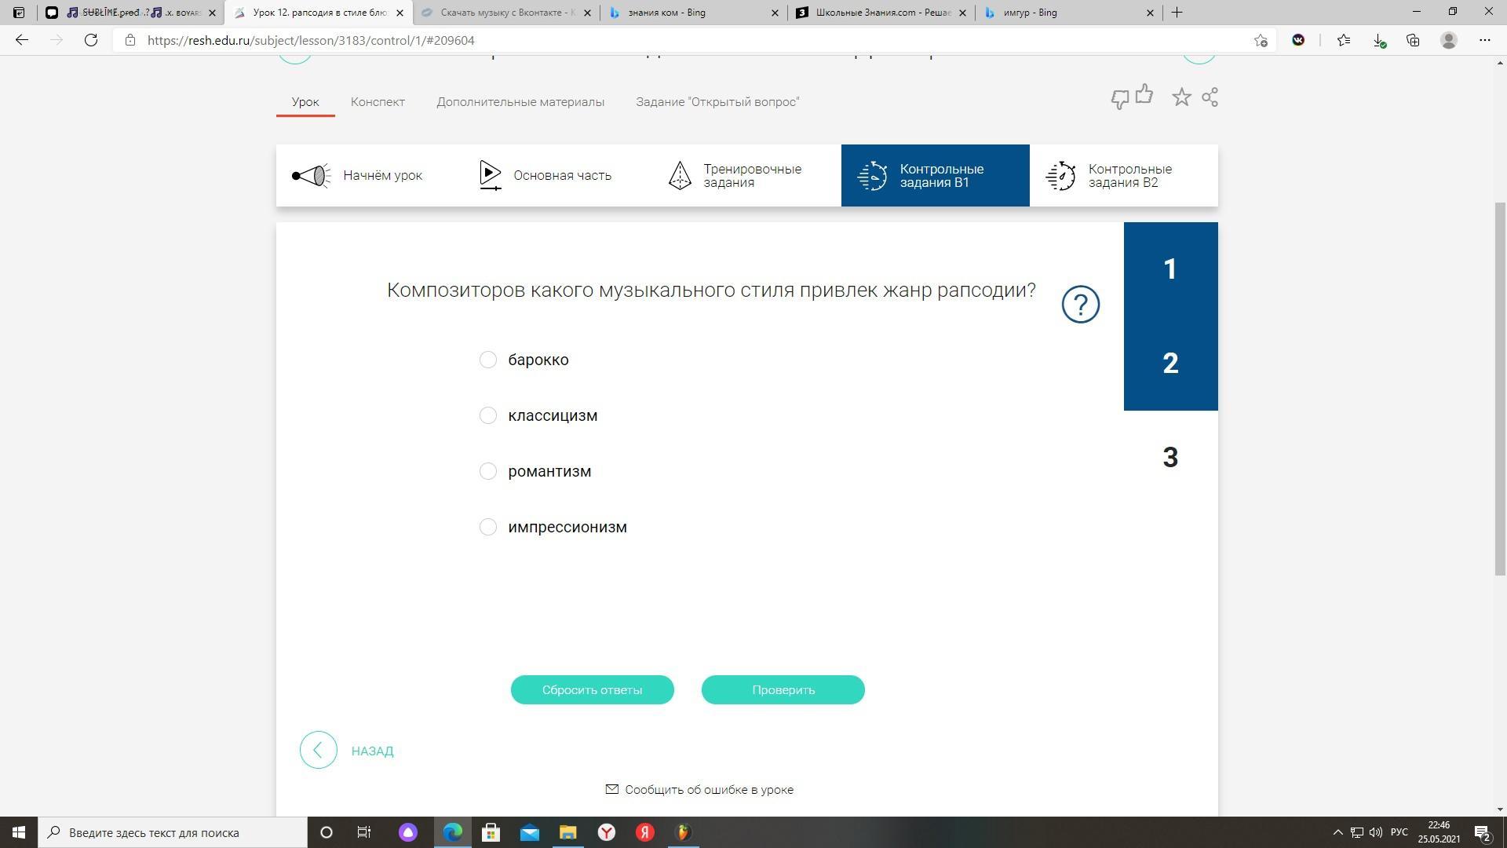Click the thumbs up like icon

(1144, 95)
